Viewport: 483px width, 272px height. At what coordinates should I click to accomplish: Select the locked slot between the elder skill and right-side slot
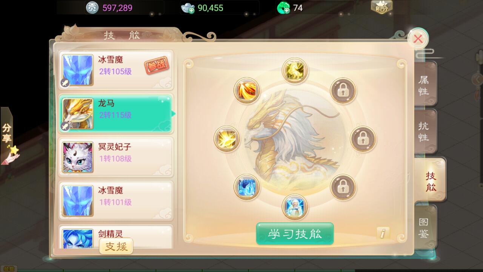coord(343,187)
